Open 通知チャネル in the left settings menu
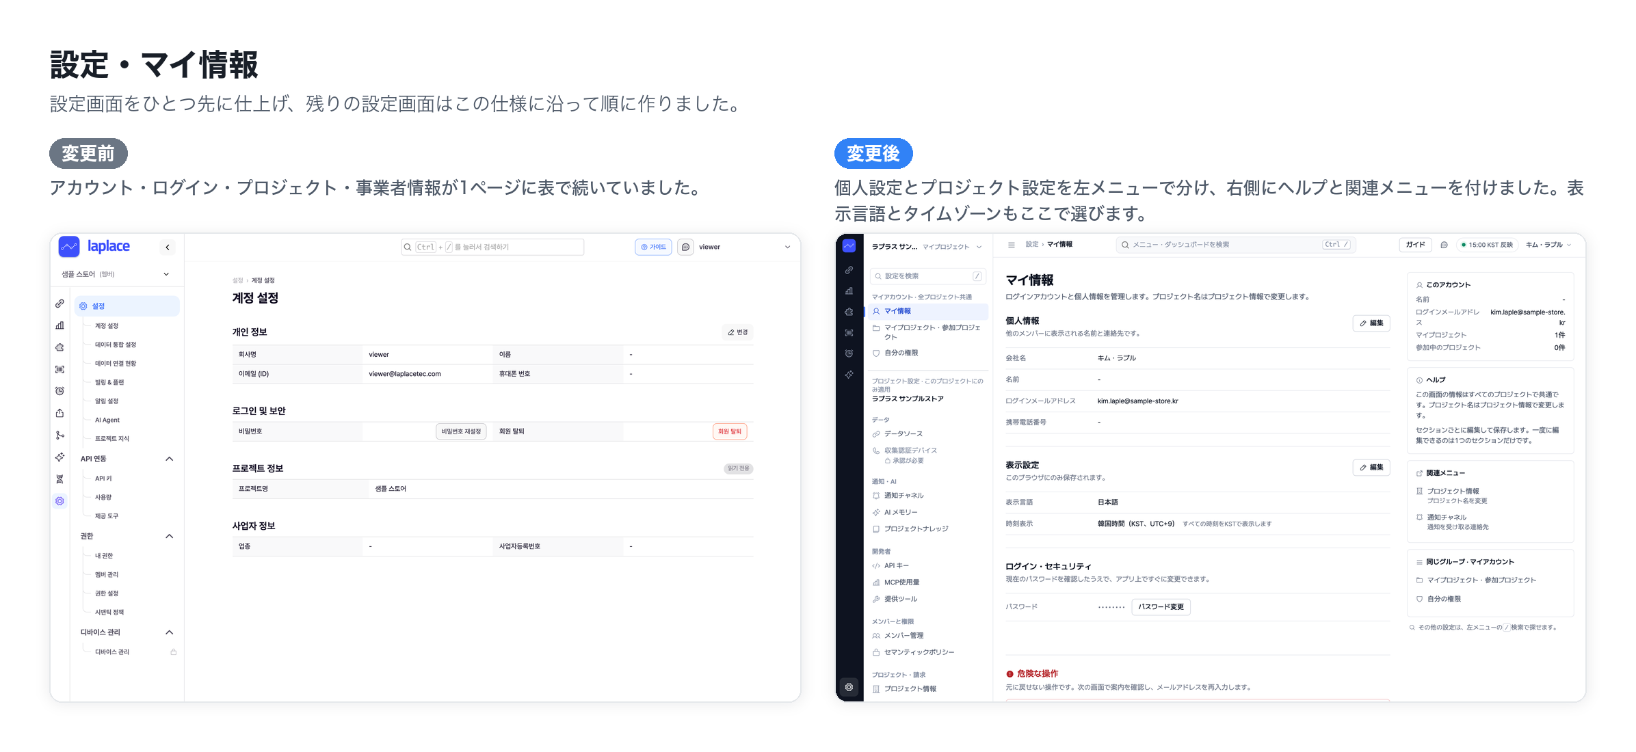This screenshot has width=1636, height=752. click(903, 496)
